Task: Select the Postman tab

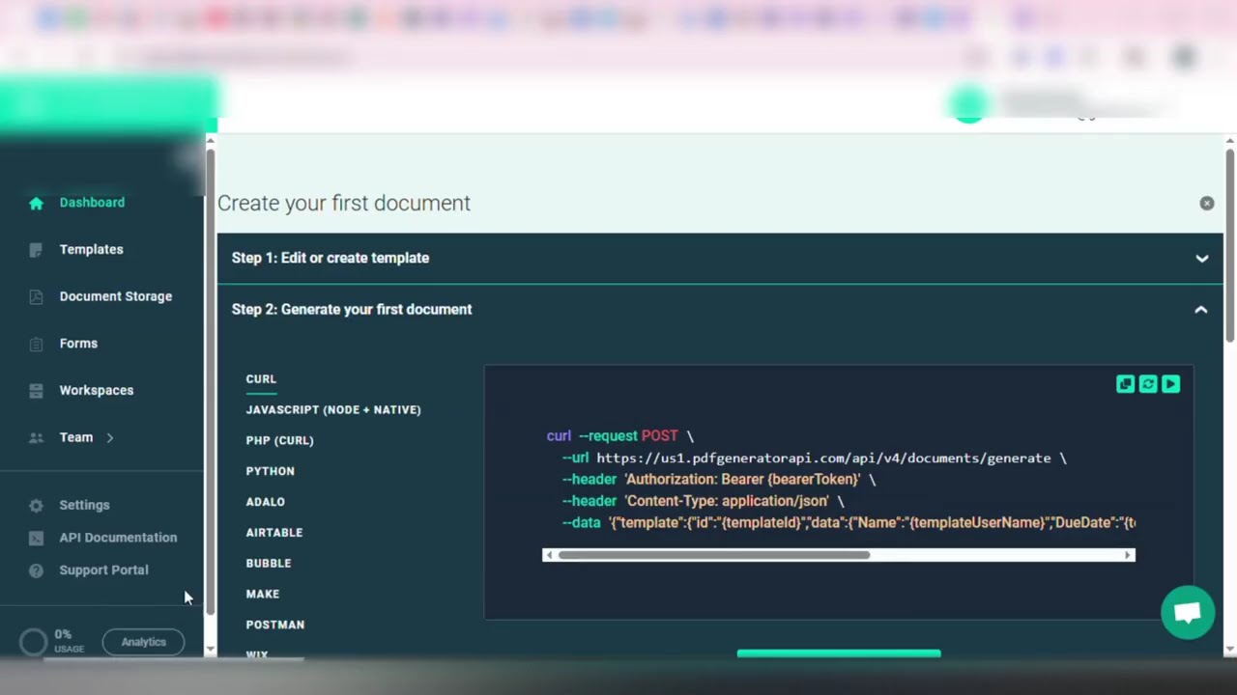Action: pyautogui.click(x=274, y=625)
